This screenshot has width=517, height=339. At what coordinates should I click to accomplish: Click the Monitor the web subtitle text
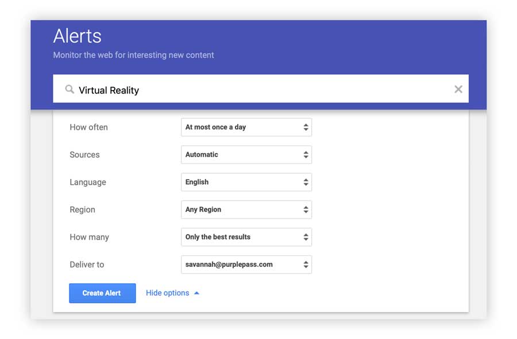click(x=133, y=55)
